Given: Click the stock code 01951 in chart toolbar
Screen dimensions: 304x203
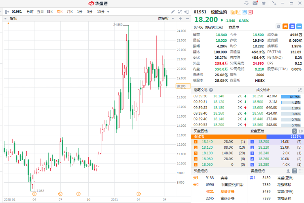Looking at the screenshot, I should tap(17, 12).
